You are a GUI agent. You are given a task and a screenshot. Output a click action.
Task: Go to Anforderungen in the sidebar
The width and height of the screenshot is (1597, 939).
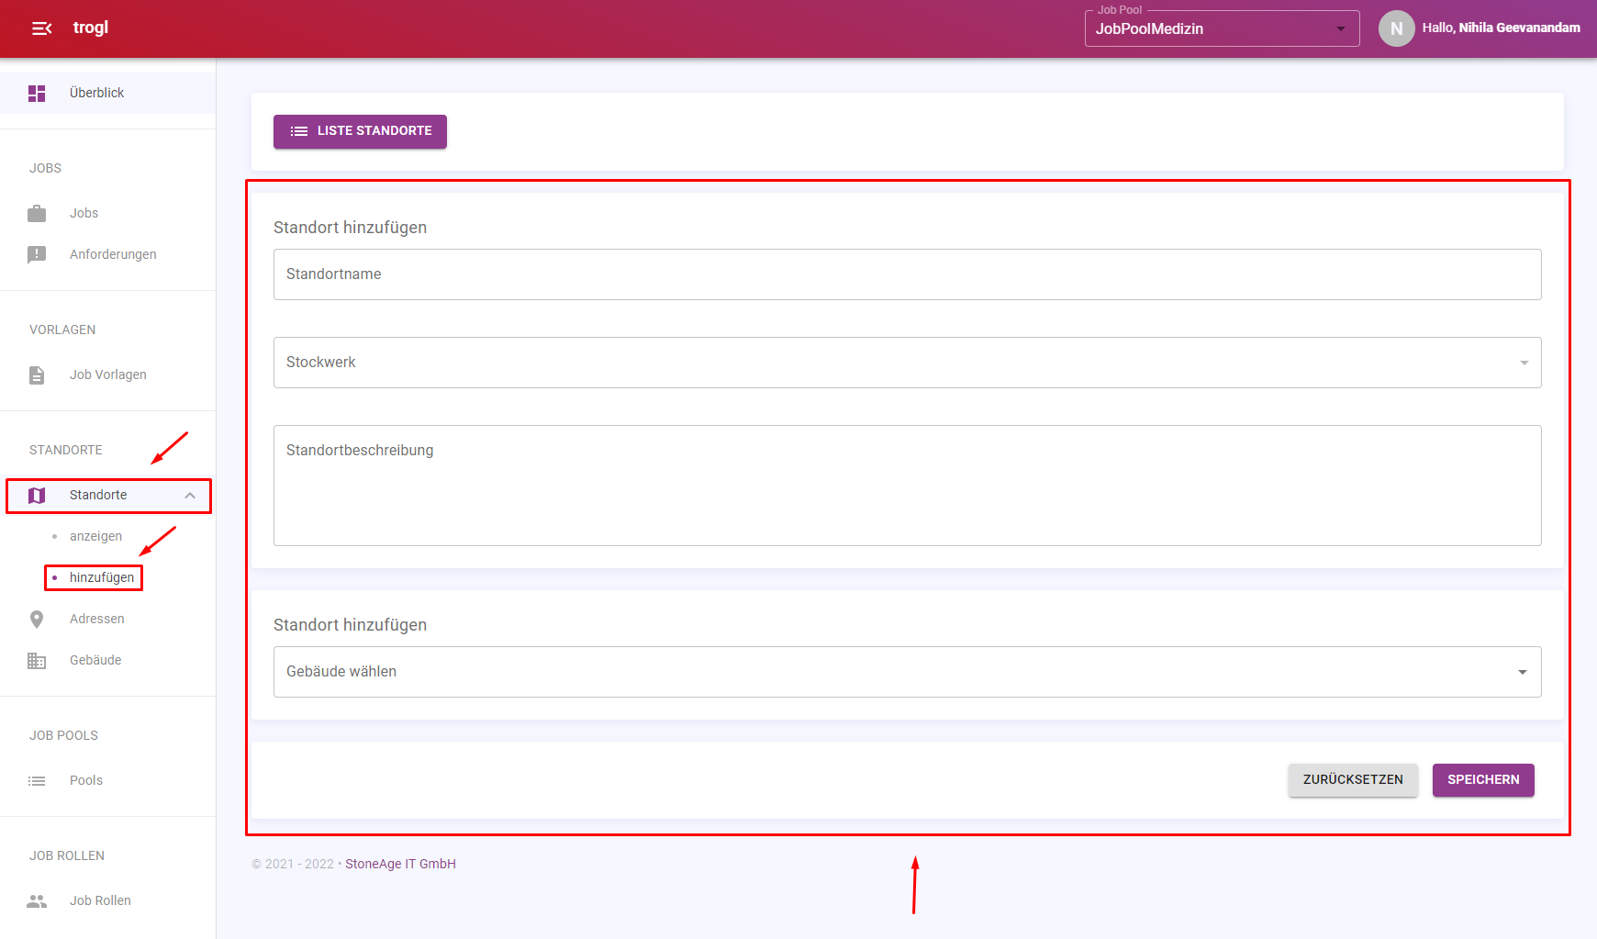point(108,254)
